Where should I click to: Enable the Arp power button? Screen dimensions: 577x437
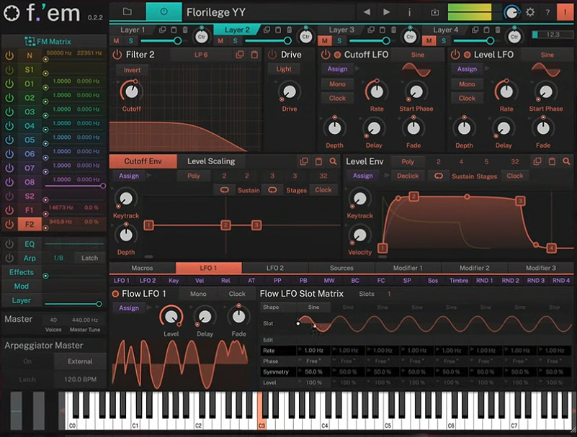9,258
